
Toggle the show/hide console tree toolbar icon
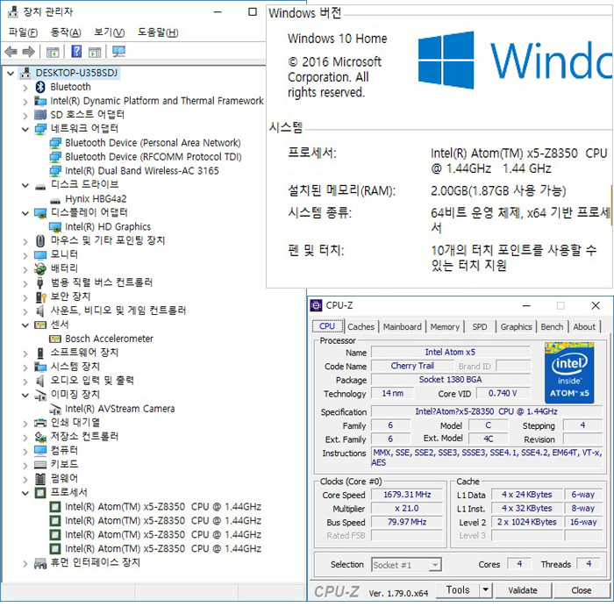[54, 52]
